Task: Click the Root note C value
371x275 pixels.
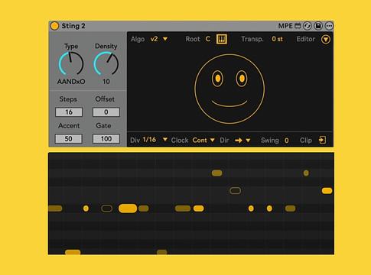Action: point(208,39)
